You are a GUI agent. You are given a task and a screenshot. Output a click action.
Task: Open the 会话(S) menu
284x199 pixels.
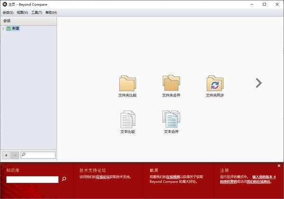(x=8, y=12)
